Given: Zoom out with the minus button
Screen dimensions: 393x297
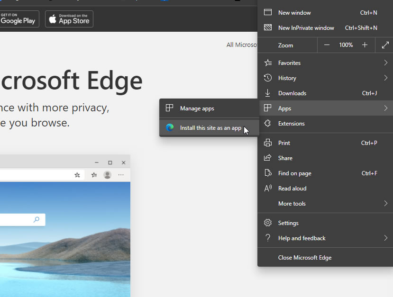Looking at the screenshot, I should pyautogui.click(x=327, y=45).
